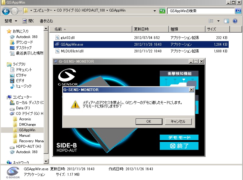Select the GSAppWin.exe file row
This screenshot has height=180, width=243.
(141, 44)
